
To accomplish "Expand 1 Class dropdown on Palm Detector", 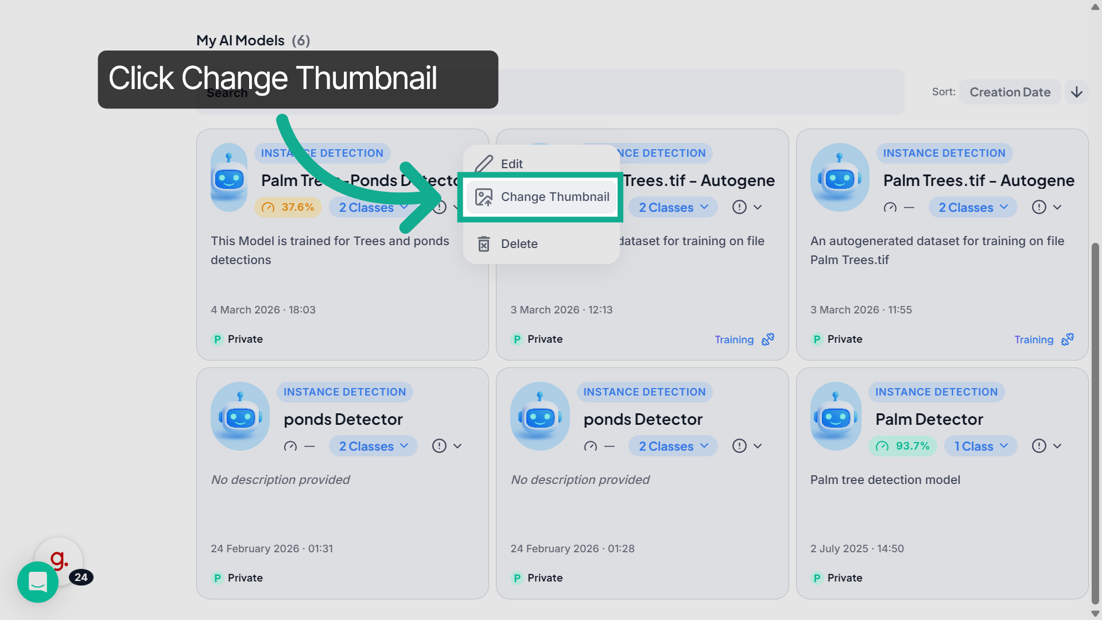I will [980, 446].
